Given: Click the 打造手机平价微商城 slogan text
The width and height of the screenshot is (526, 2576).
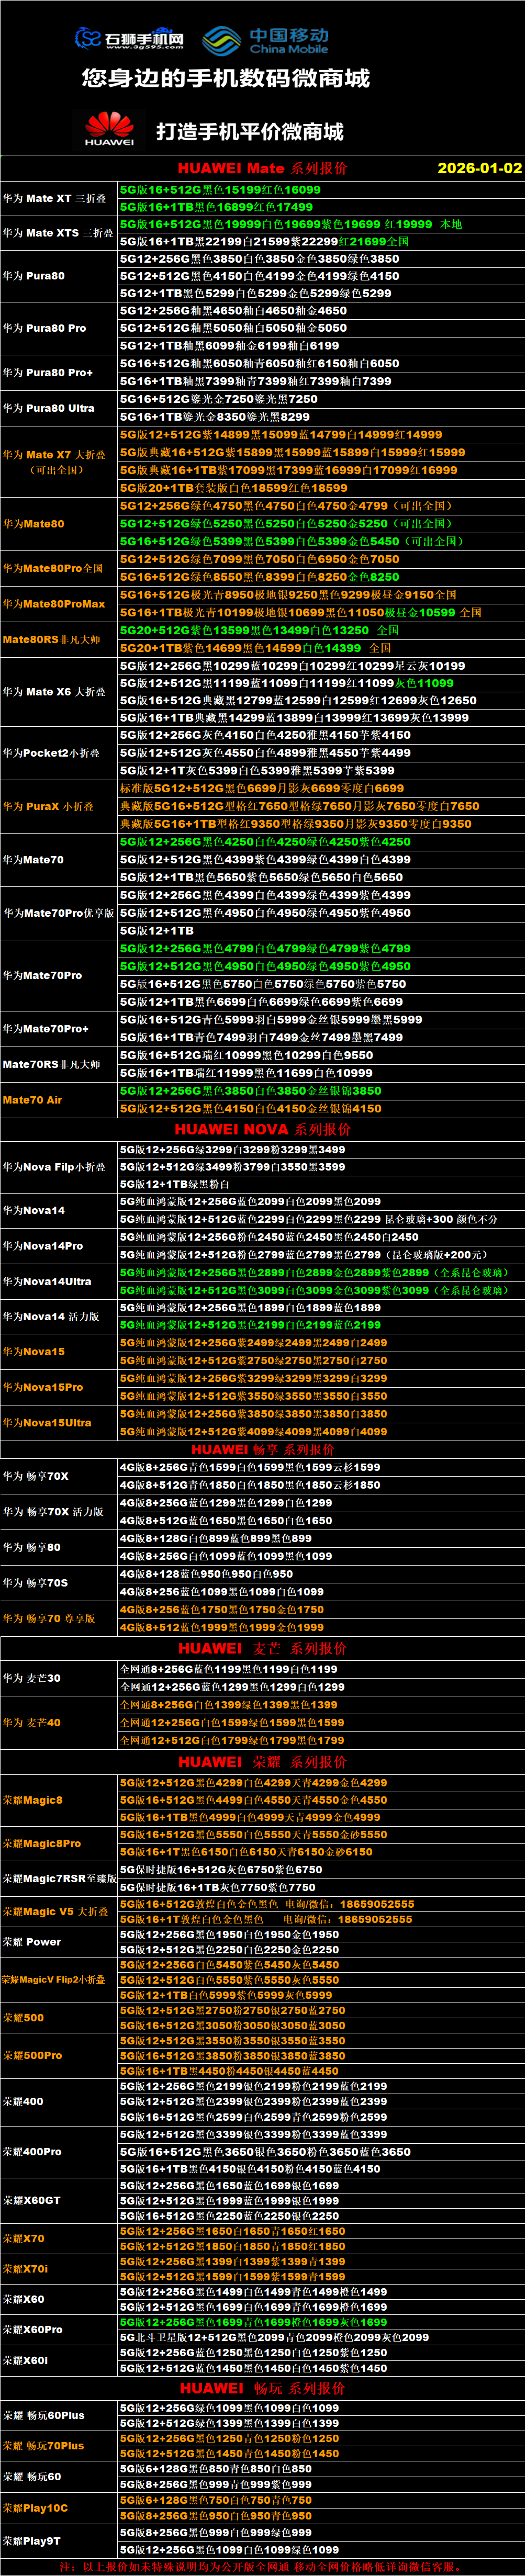Looking at the screenshot, I should tap(249, 132).
